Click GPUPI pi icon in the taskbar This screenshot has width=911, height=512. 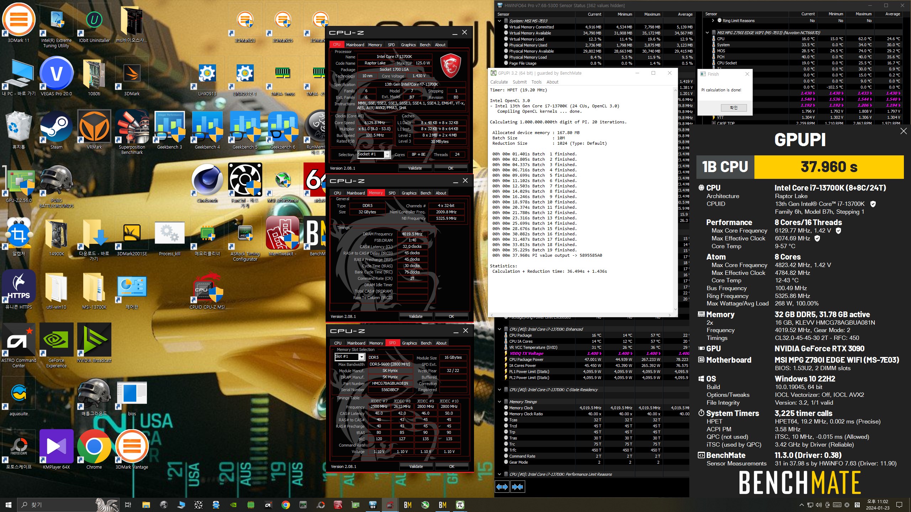(x=460, y=505)
